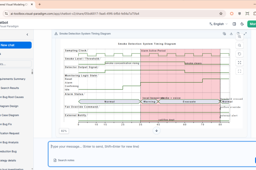Screen dimensions: 256x170
Task: Collapse the sidebar with the chevron arrow
Action: pyautogui.click(x=27, y=35)
